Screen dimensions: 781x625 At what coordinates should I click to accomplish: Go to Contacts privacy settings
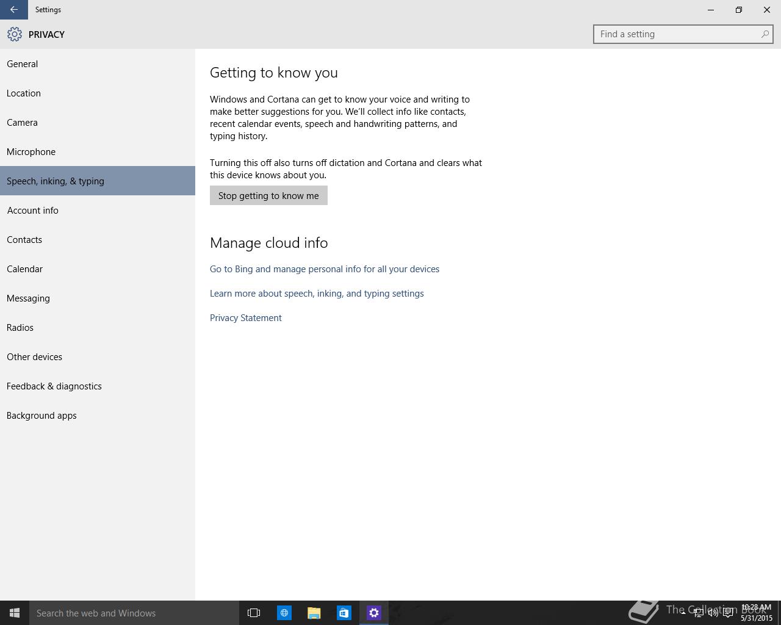point(98,239)
